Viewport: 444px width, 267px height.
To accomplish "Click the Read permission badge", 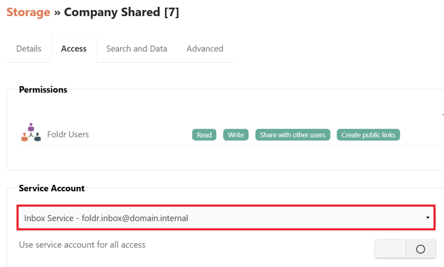I will [x=204, y=135].
